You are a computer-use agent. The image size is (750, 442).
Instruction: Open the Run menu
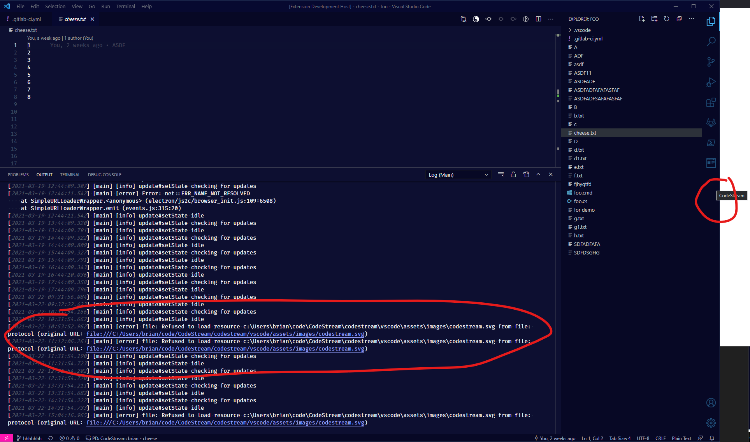pyautogui.click(x=105, y=6)
